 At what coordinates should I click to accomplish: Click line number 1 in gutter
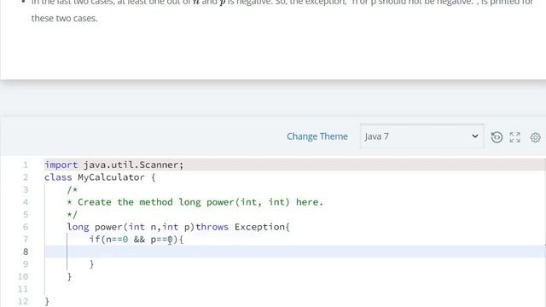point(26,165)
